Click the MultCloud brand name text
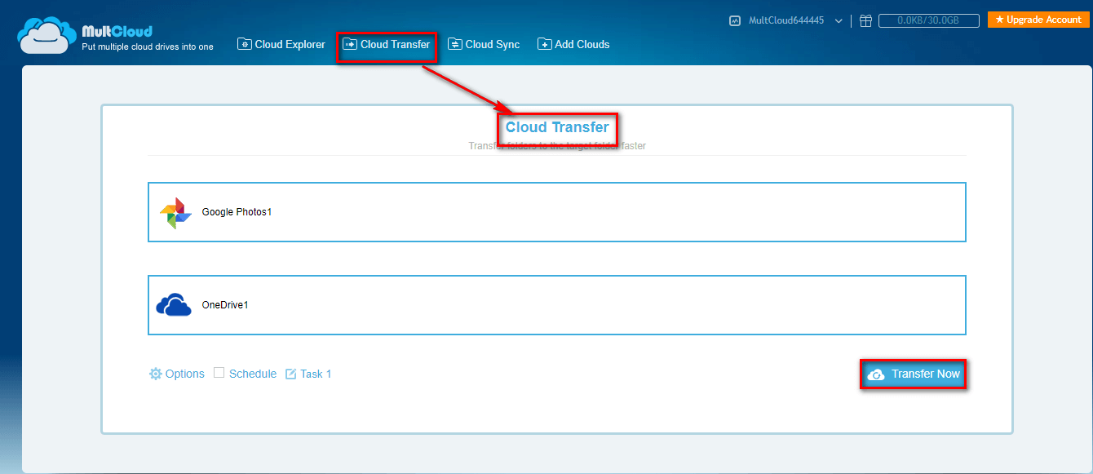This screenshot has width=1093, height=474. [117, 32]
